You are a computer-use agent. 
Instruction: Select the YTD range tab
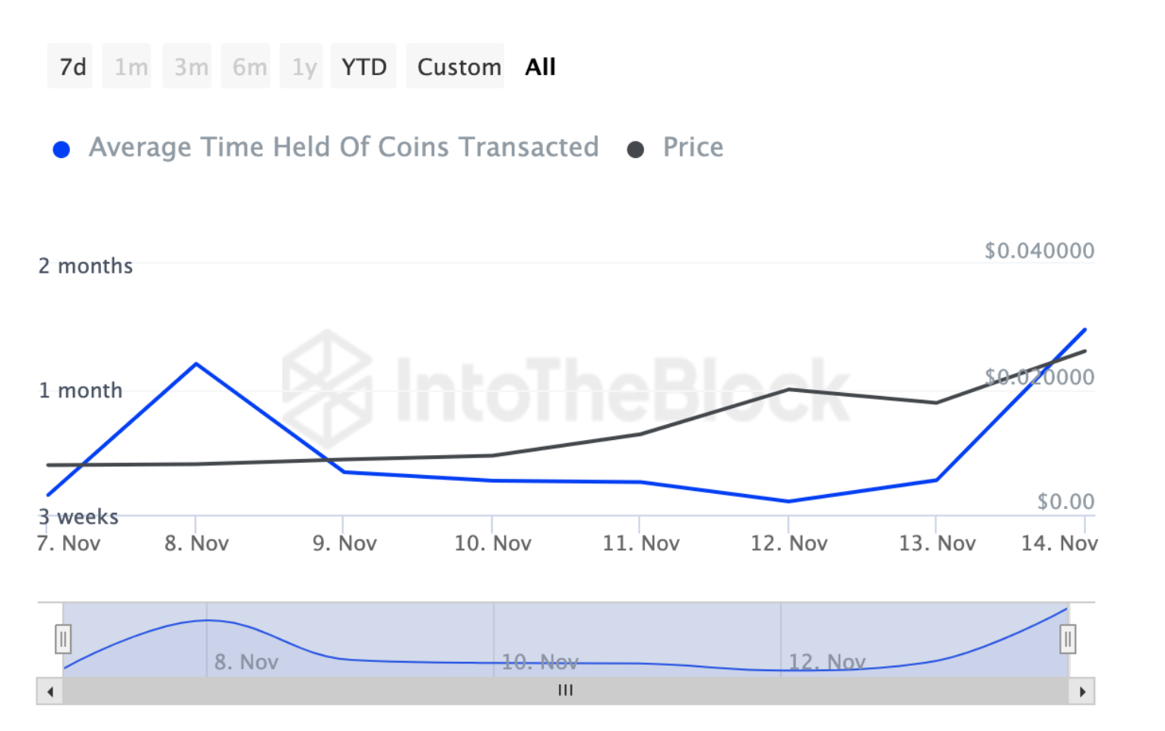tap(363, 67)
